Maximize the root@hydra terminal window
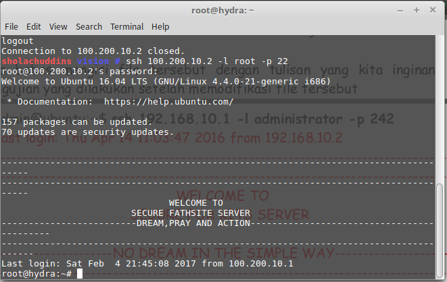 click(x=417, y=10)
